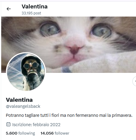Click the 33.195 post count text
Viewport: 136px width, 140px height.
pyautogui.click(x=31, y=13)
